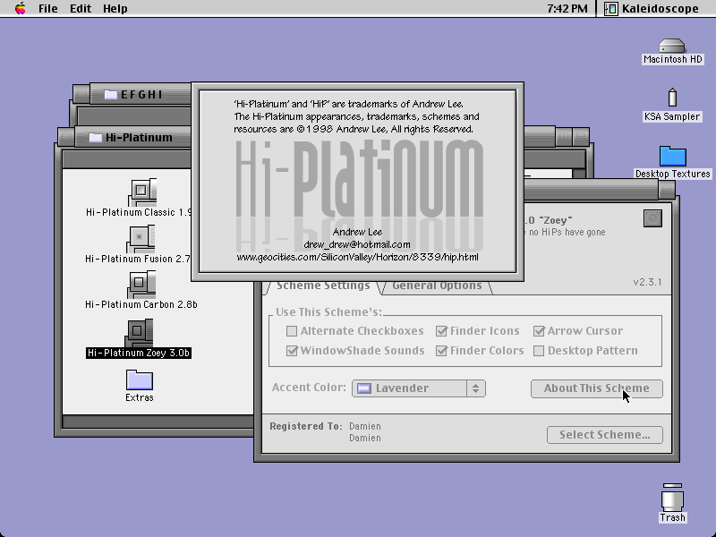Click the Select Scheme... button
Screen dimensions: 716x537
click(605, 435)
